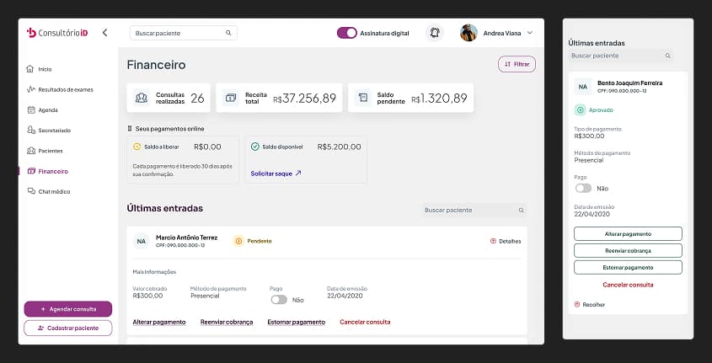Collapse the entry with Recolher

tap(590, 304)
